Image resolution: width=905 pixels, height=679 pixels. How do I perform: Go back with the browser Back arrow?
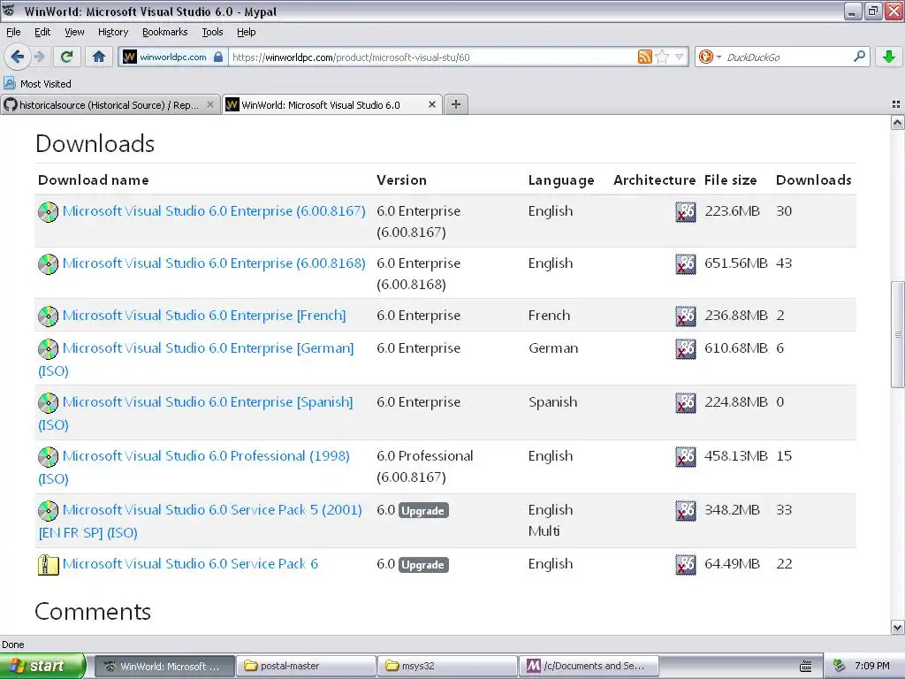pos(17,57)
